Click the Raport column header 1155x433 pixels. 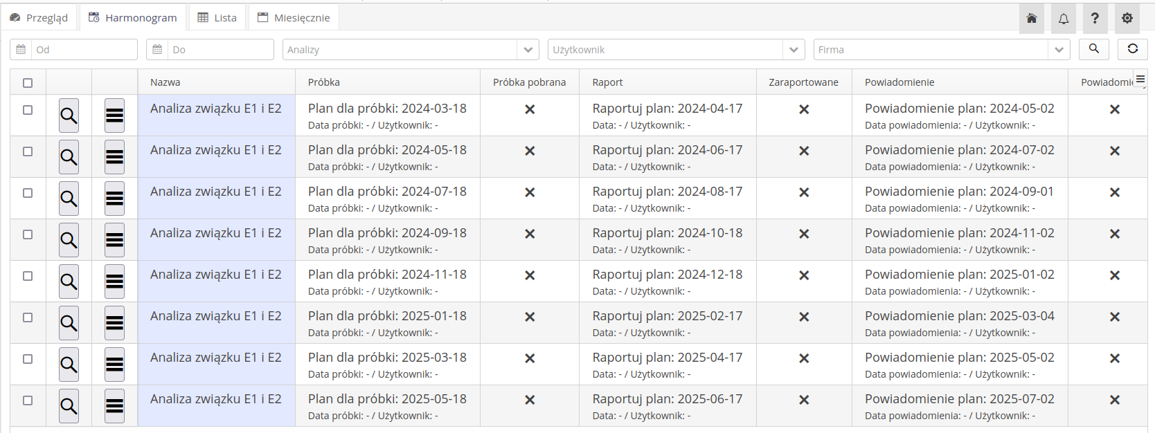[607, 82]
